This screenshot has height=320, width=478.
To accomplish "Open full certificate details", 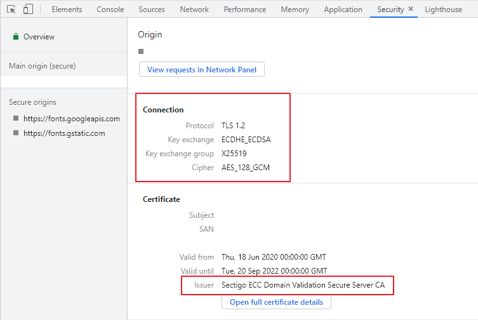I will (276, 302).
